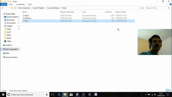Open Imagens in the sidebar
This screenshot has height=97, width=172.
(x=10, y=26)
